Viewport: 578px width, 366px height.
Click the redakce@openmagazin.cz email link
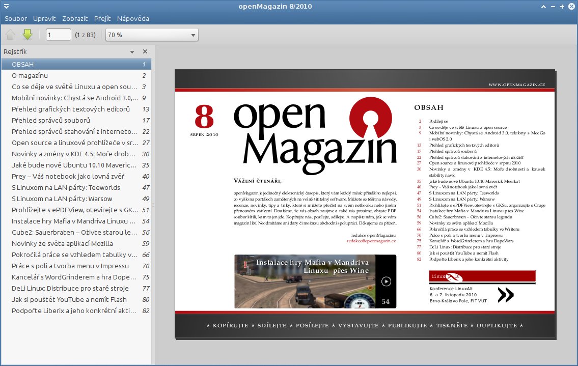(x=371, y=241)
